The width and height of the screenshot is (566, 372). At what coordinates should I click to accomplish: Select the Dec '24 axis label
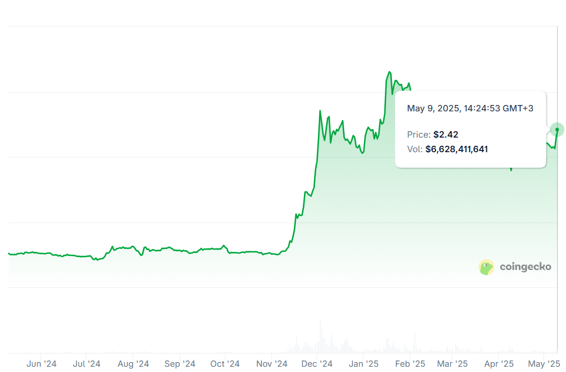point(317,364)
